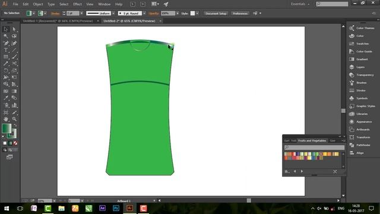This screenshot has width=380, height=214.
Task: Open the Window menu
Action: (x=104, y=4)
